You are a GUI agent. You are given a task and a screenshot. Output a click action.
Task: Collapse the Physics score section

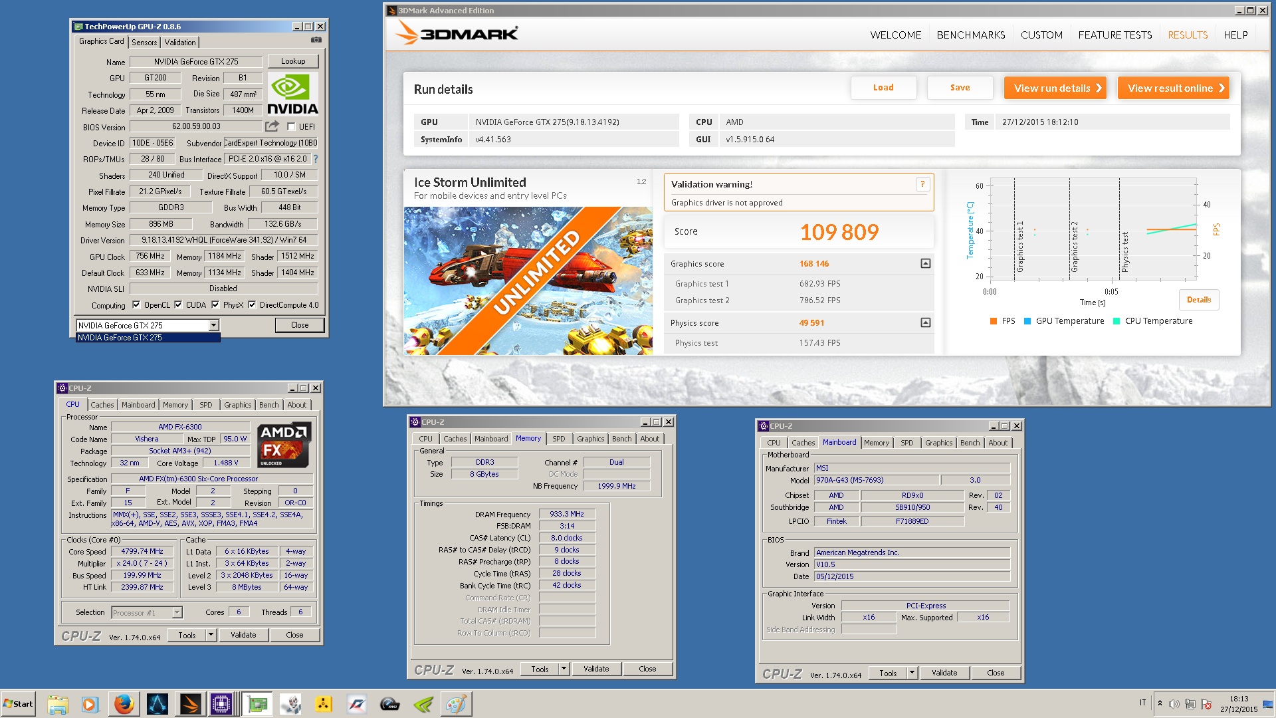point(925,323)
